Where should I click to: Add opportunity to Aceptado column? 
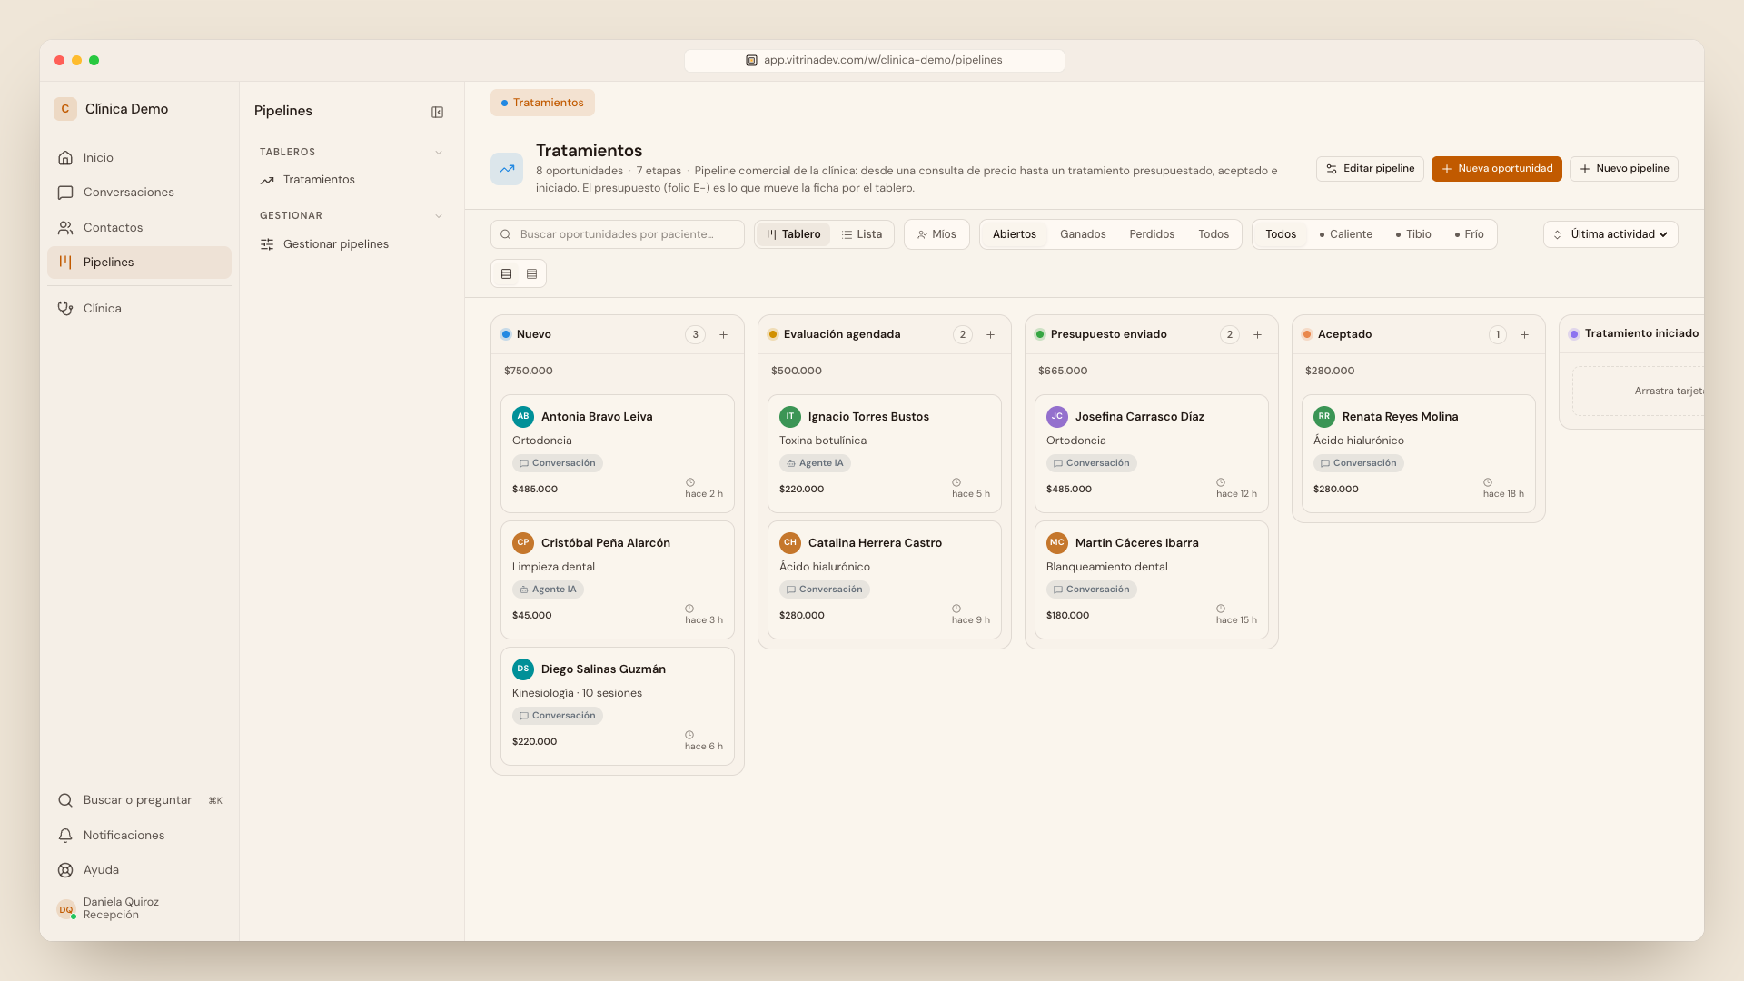coord(1525,335)
